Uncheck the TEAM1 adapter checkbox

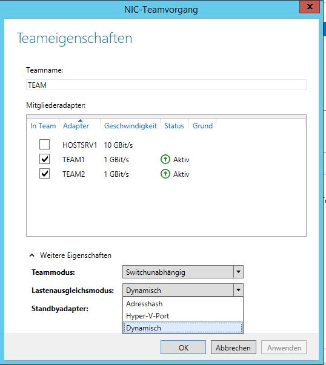(x=44, y=159)
